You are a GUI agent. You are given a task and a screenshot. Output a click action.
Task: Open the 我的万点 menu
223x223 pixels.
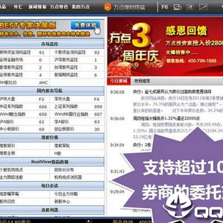coord(81,7)
